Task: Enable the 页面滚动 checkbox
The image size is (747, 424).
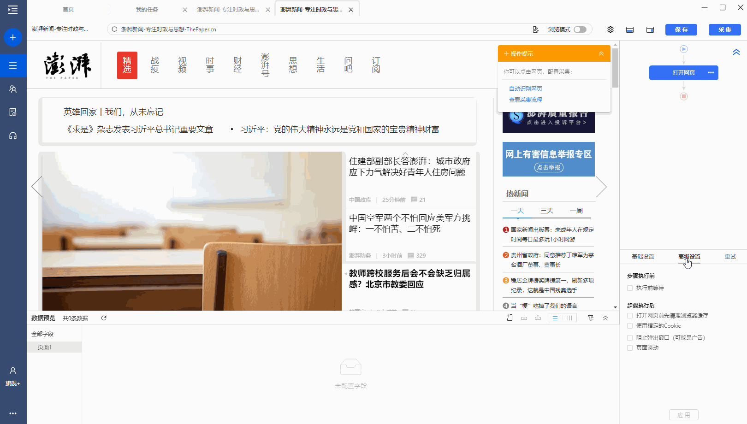Action: [x=630, y=348]
